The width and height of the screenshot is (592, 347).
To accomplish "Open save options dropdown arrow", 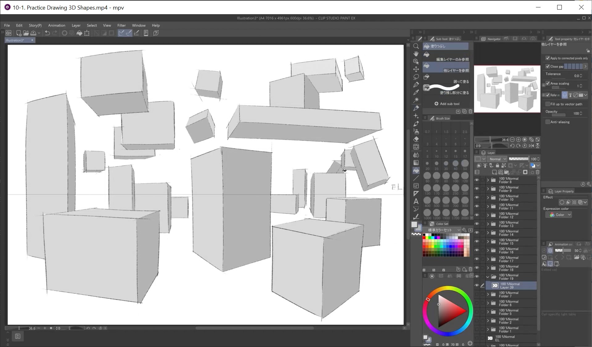I will (39, 33).
